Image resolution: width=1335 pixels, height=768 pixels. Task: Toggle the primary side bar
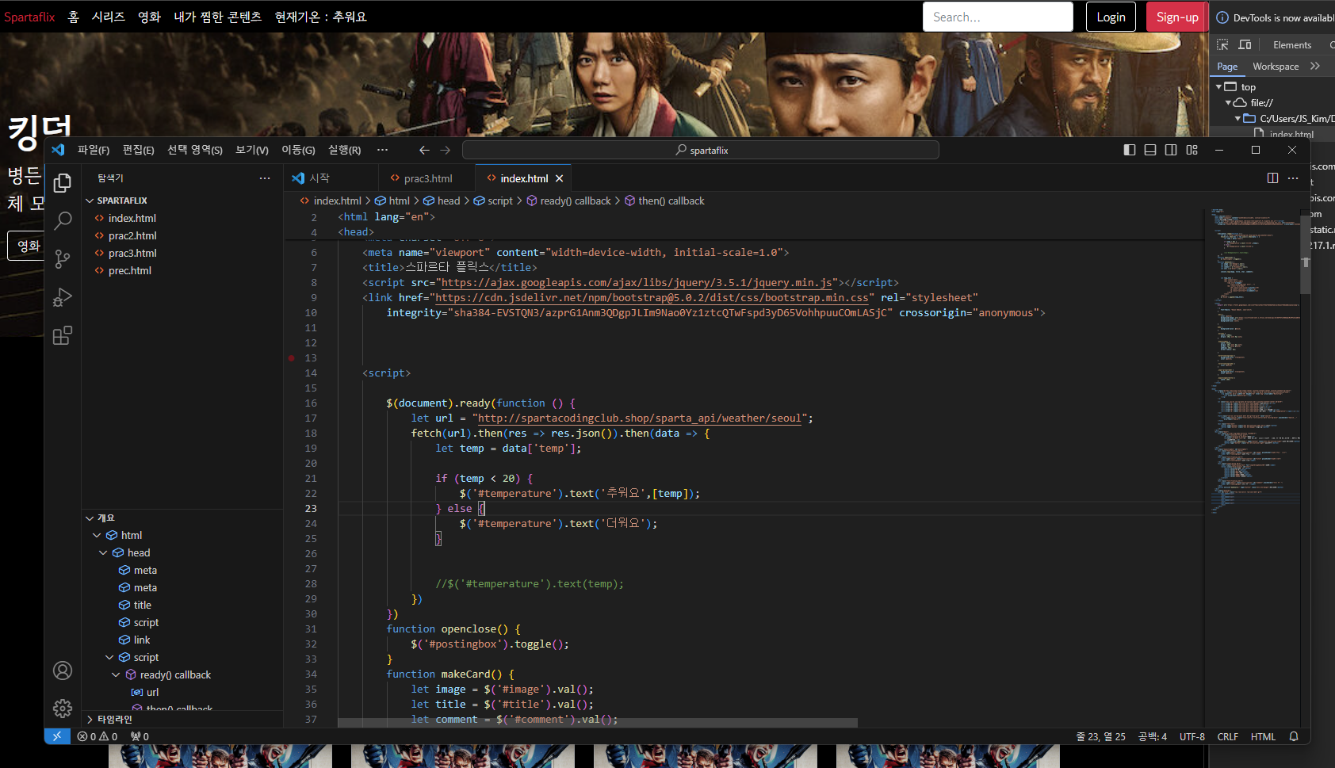[x=1130, y=150]
